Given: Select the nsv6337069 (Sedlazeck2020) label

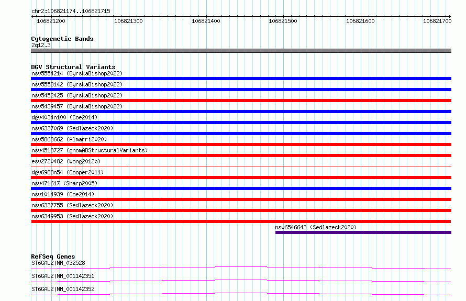Looking at the screenshot, I should 72,128.
